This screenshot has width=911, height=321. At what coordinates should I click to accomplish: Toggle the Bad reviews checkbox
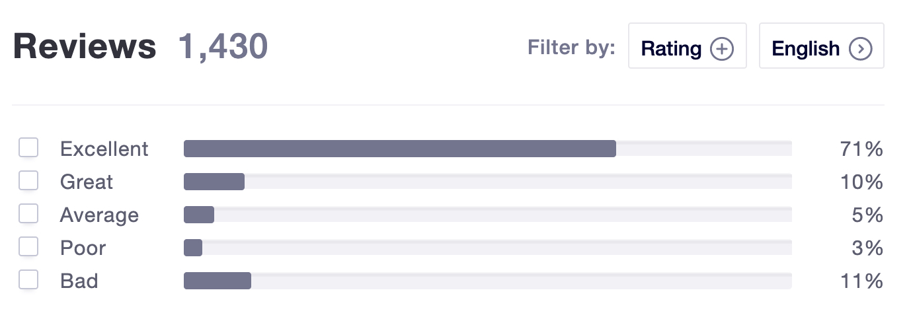point(28,280)
